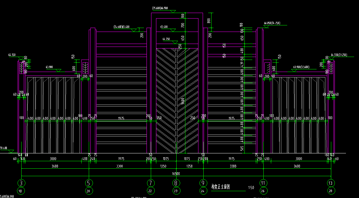
Task: Click the 65.400 elevation marker inside the central frame
Action: [x=164, y=27]
